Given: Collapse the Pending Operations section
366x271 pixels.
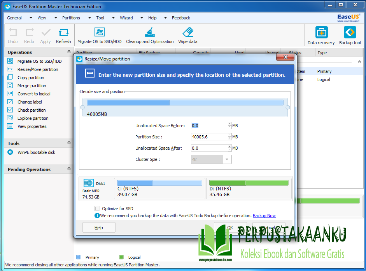Looking at the screenshot, I should [x=69, y=169].
